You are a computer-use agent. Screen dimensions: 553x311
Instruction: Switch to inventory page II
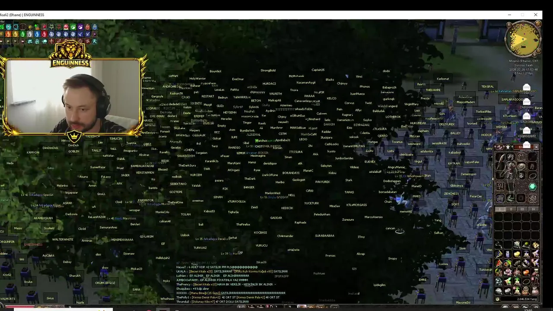click(x=511, y=209)
